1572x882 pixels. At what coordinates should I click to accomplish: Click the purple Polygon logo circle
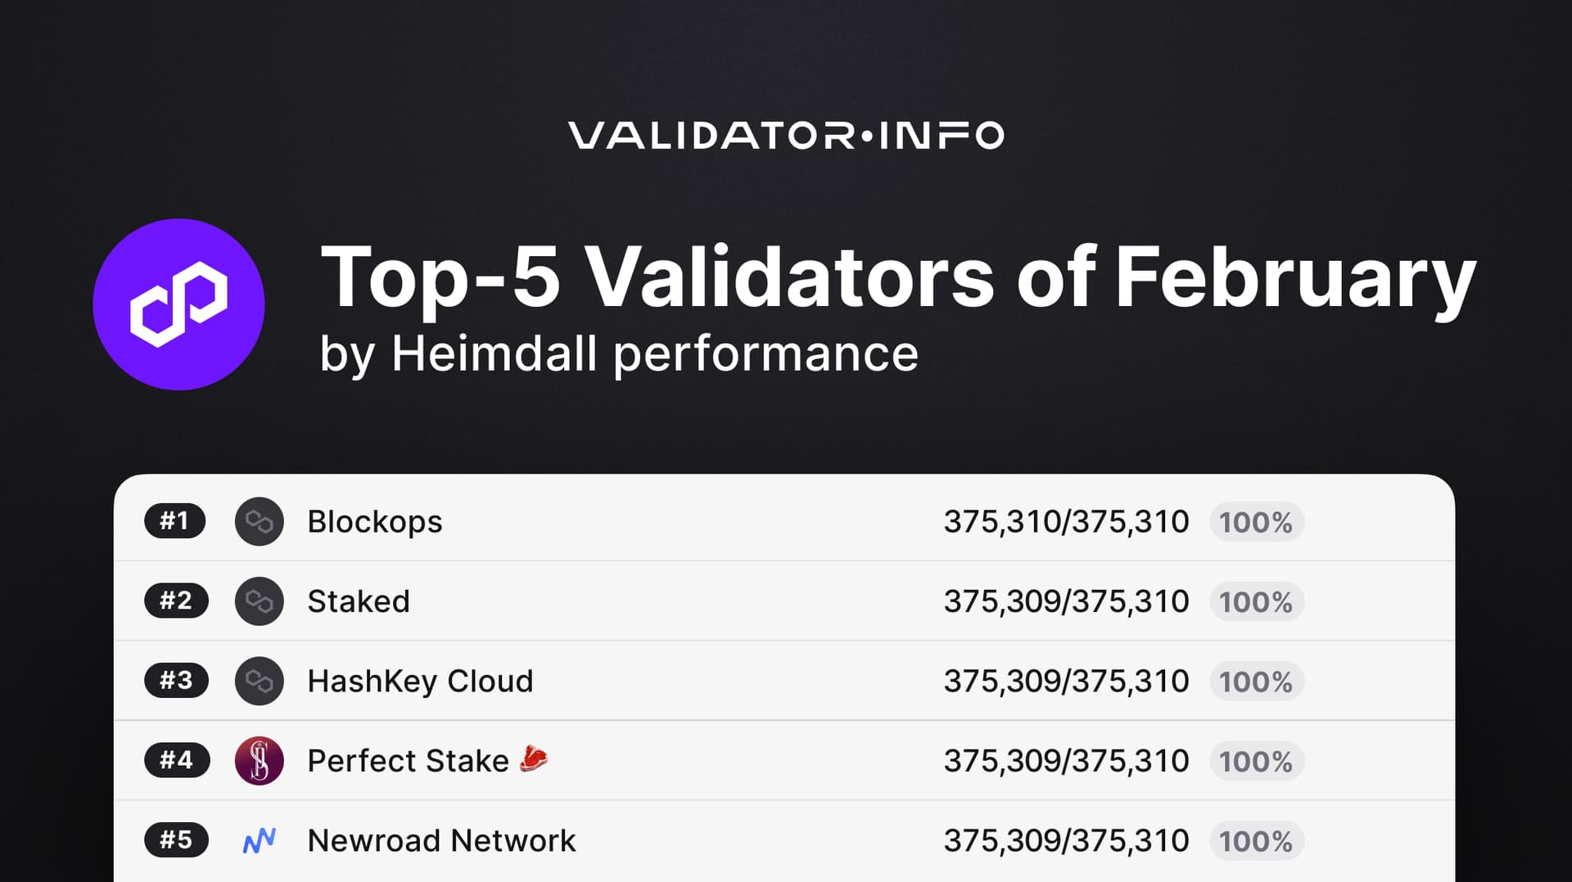[178, 304]
